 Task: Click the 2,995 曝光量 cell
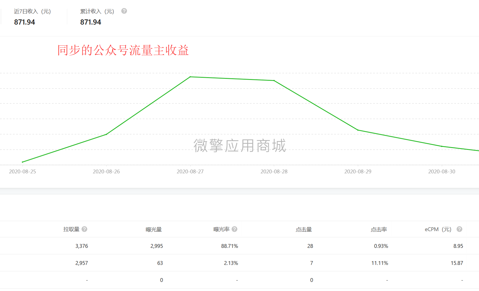157,246
